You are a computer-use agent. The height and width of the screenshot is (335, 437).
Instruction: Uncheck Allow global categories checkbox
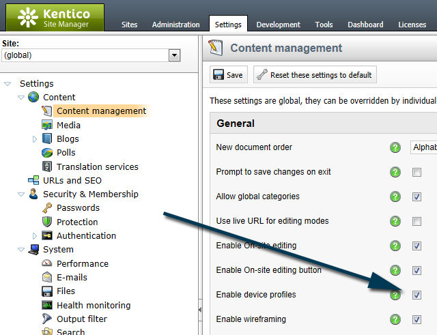[417, 197]
